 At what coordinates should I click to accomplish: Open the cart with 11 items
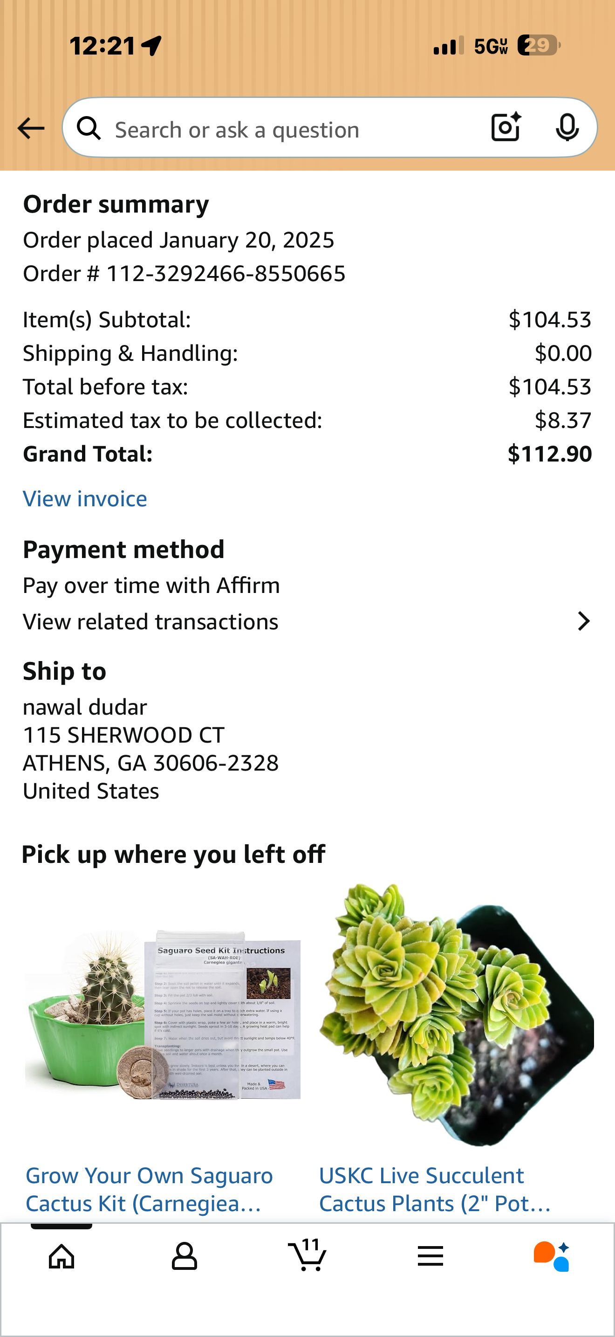[x=307, y=1255]
